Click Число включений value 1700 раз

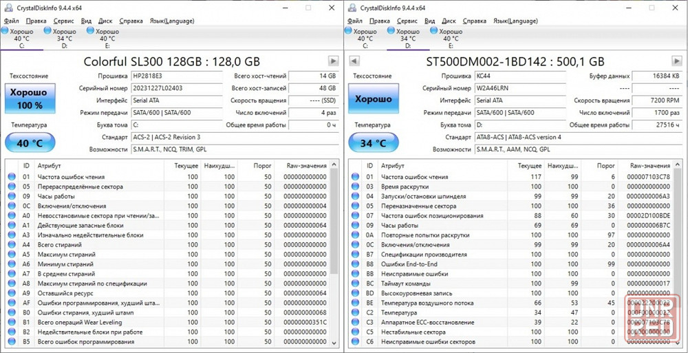(657, 113)
